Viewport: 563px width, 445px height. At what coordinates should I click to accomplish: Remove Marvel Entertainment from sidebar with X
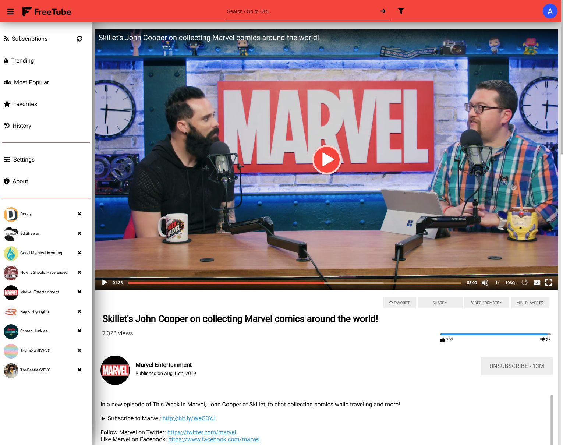(x=79, y=292)
